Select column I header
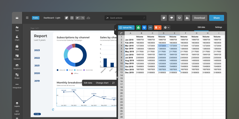 point(219,33)
